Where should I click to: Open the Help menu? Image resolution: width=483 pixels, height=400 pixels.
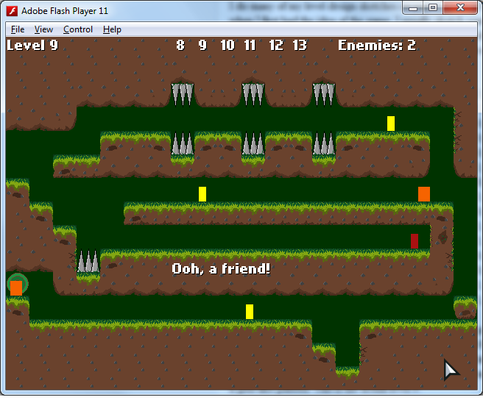pos(112,29)
